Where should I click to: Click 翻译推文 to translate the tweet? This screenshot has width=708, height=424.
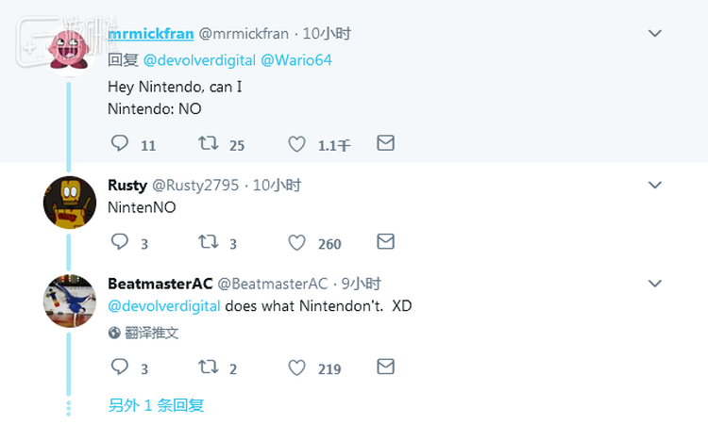point(151,333)
